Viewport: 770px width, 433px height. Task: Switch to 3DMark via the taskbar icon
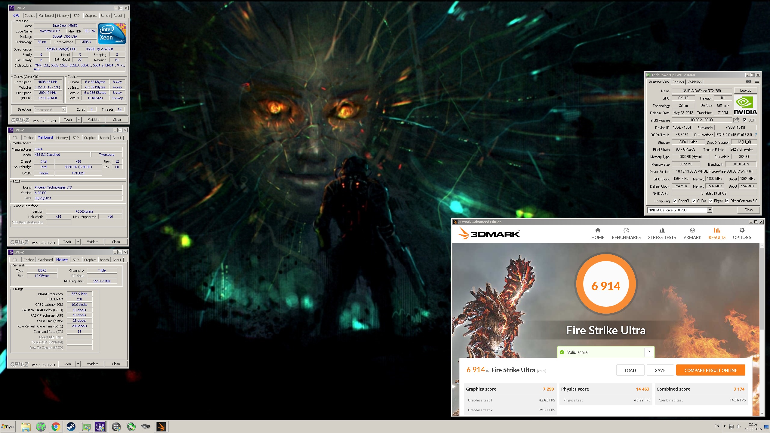161,427
